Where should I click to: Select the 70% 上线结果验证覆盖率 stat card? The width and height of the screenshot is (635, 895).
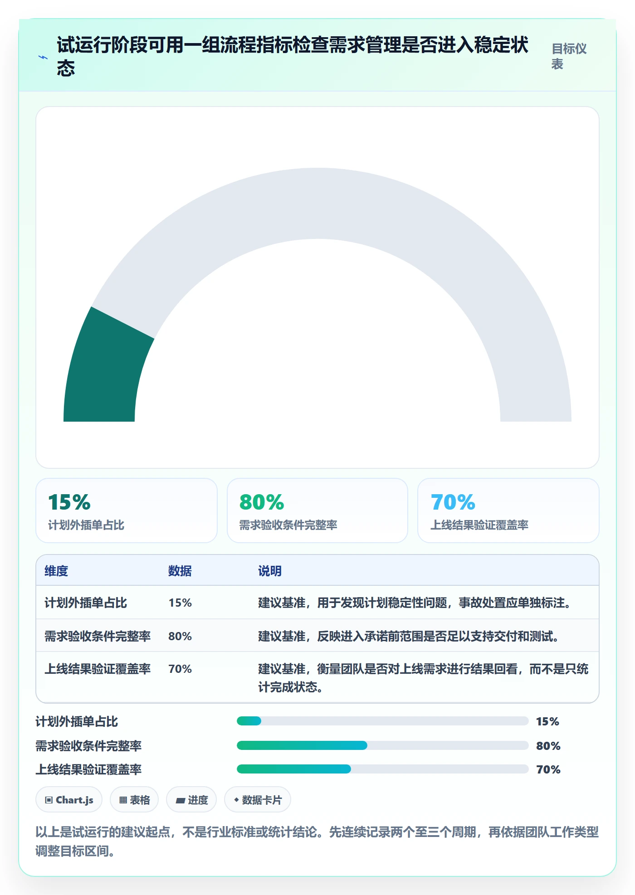tap(508, 511)
